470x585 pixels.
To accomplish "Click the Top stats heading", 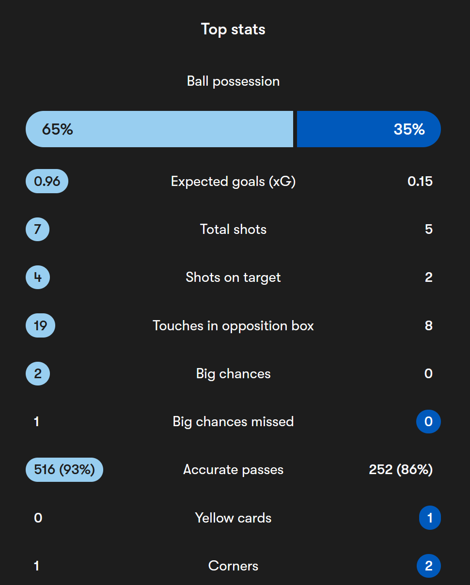I will 233,29.
